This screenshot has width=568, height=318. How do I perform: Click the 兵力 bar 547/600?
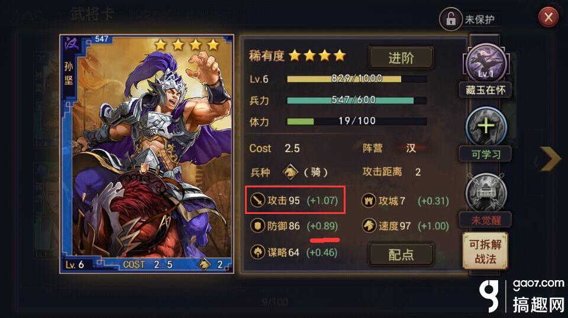pyautogui.click(x=356, y=100)
